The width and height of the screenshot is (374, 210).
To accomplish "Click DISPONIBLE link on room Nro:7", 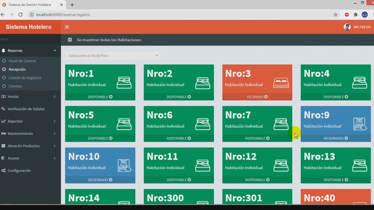I will click(257, 138).
